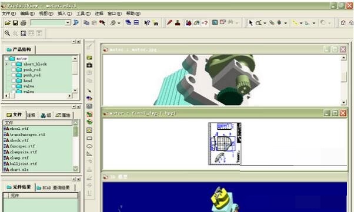Select the ellipse shape tool
Image resolution: width=354 pixels, height=212 pixels.
89,146
